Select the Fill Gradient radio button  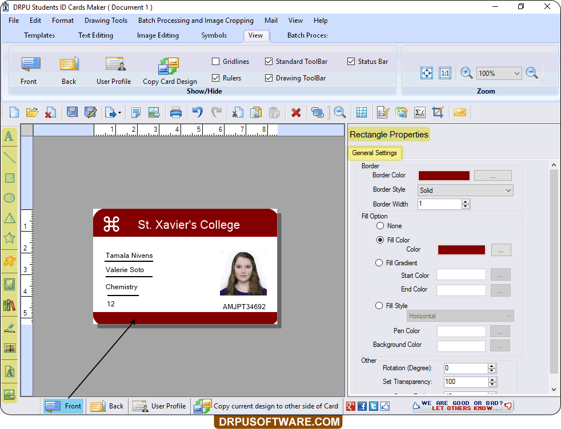coord(379,263)
